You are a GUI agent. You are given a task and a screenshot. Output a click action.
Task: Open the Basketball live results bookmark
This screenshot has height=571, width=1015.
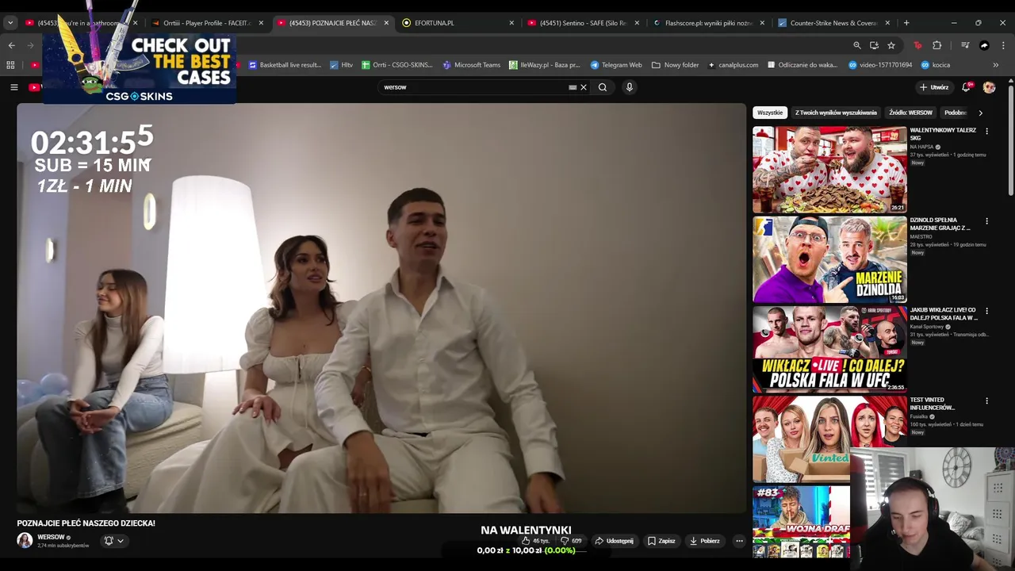(285, 65)
